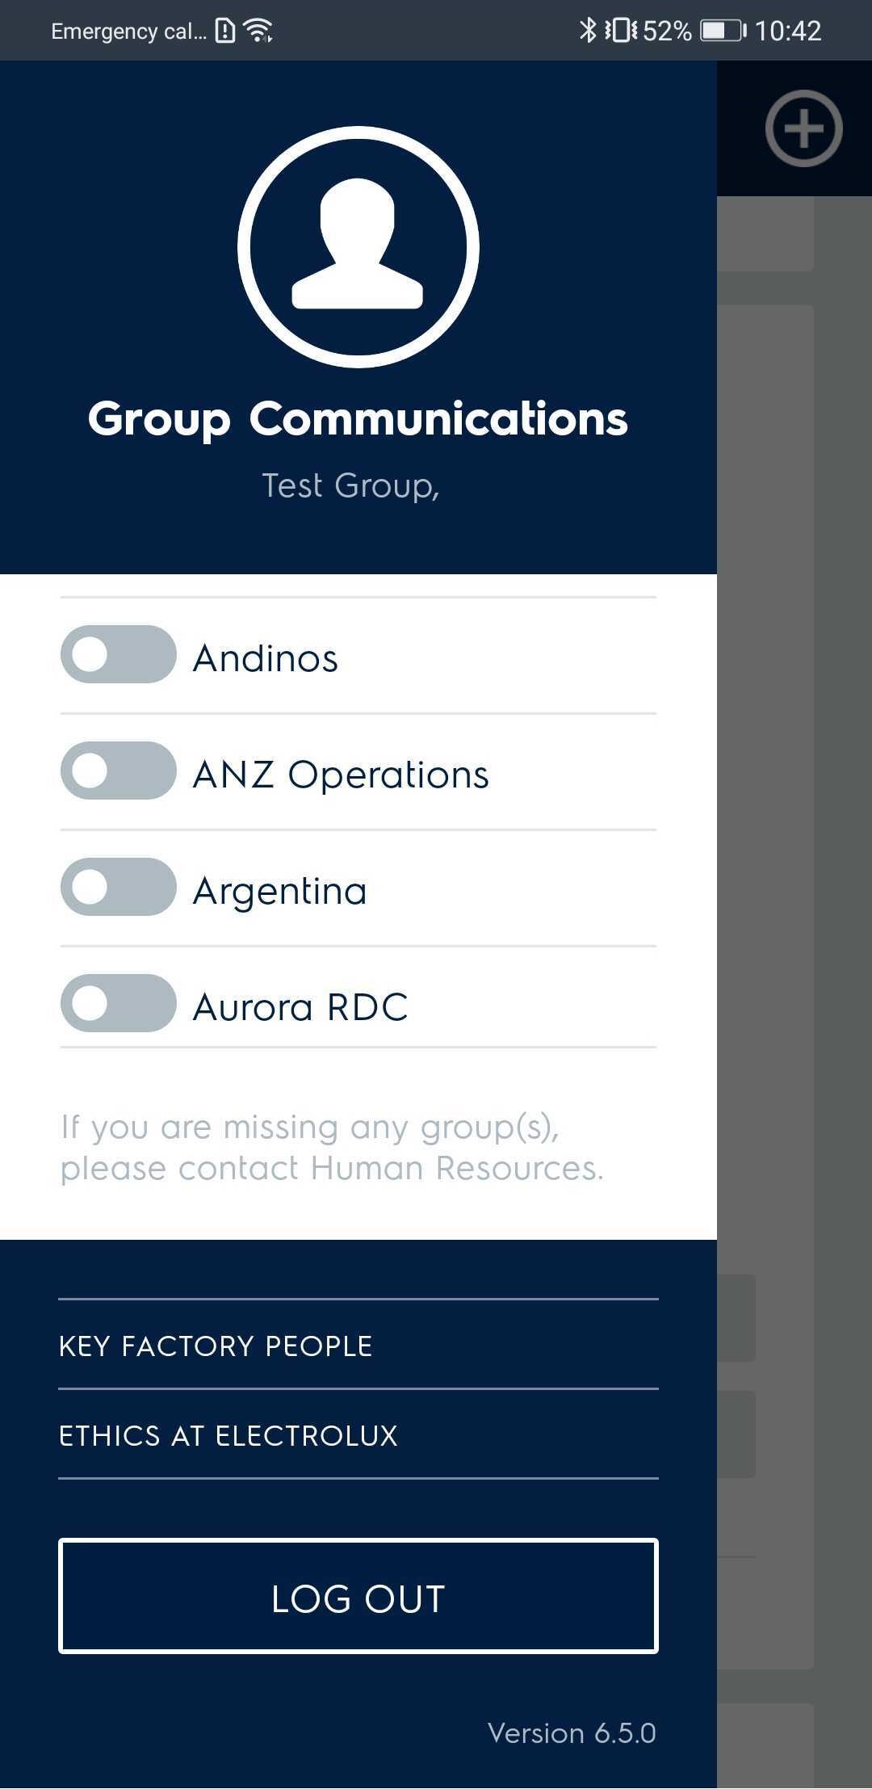
Task: Open Ethics at Electrolux menu item
Action: [228, 1435]
